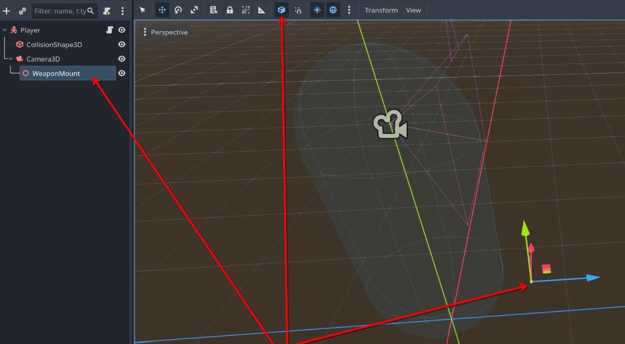The width and height of the screenshot is (625, 344).
Task: Click the Instantiate Child Scene link icon
Action: (23, 11)
